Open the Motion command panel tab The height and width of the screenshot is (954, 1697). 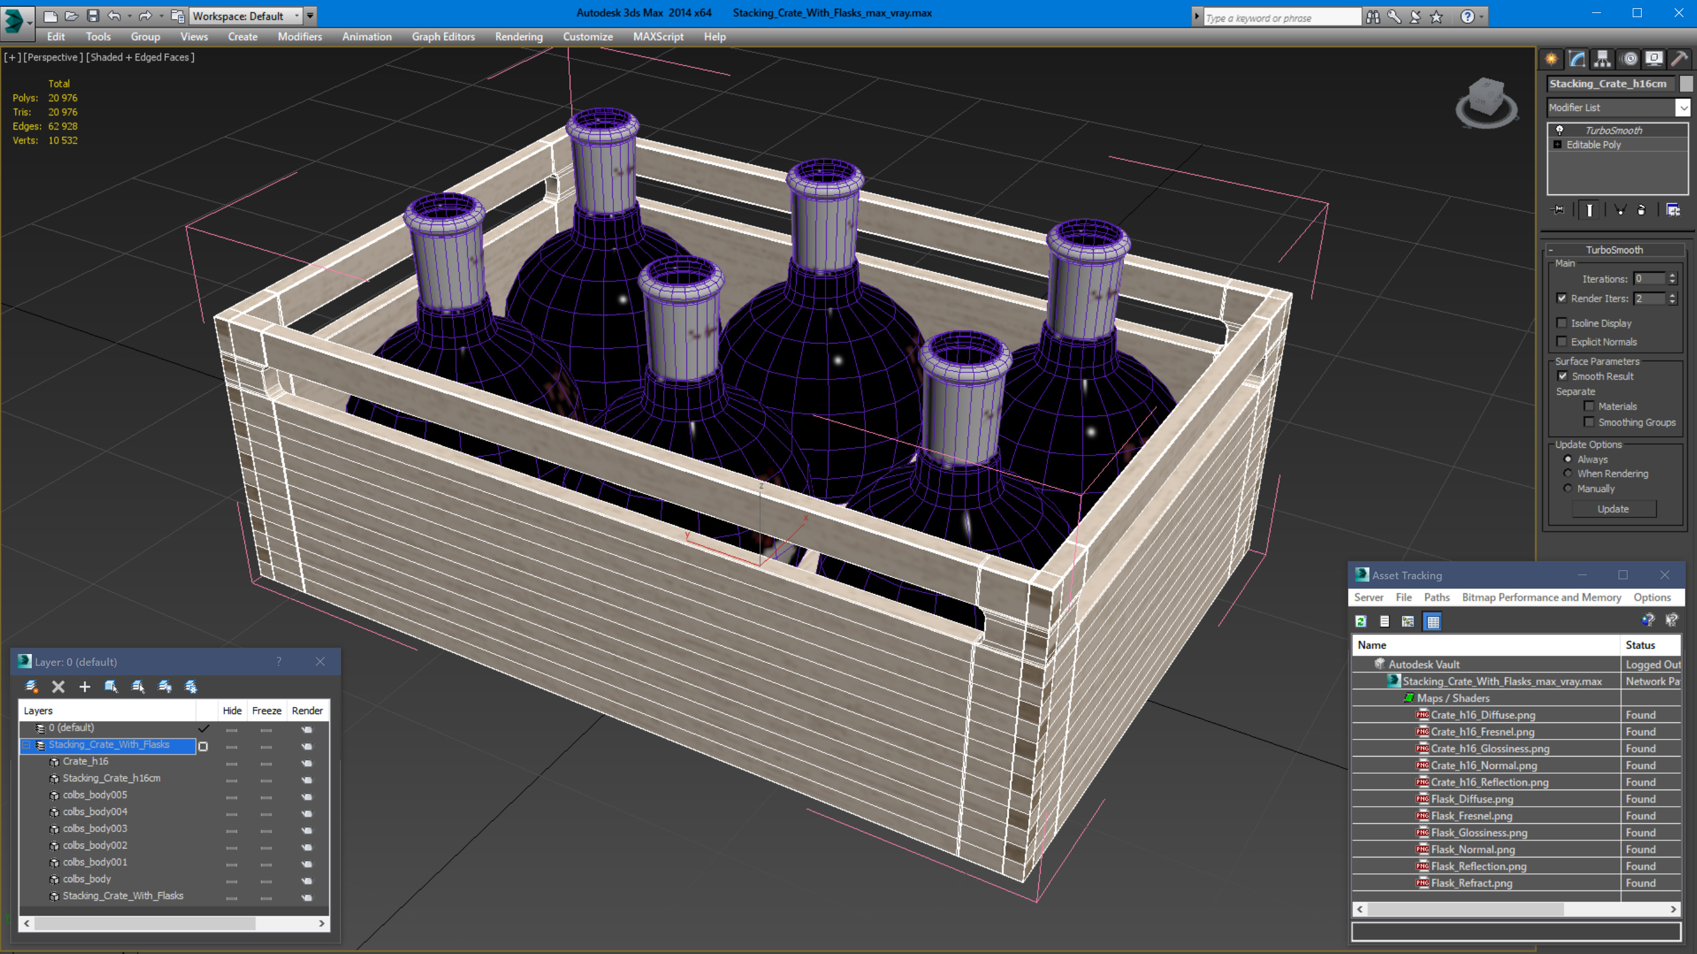[1629, 60]
